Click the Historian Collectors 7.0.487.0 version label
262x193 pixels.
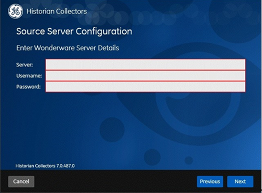(x=45, y=166)
